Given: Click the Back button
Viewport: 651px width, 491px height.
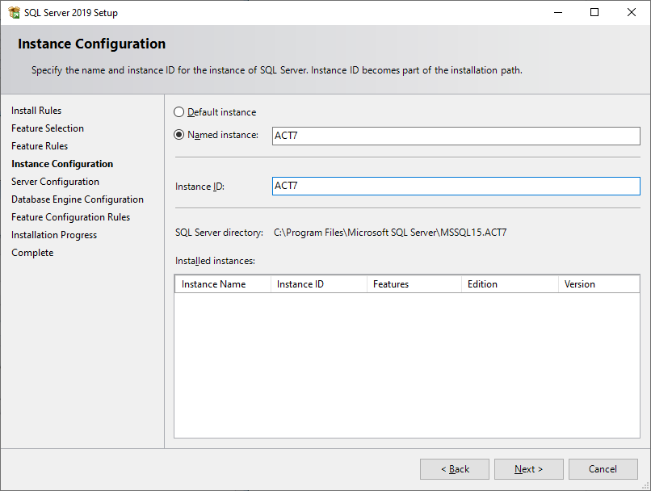Looking at the screenshot, I should pyautogui.click(x=454, y=468).
